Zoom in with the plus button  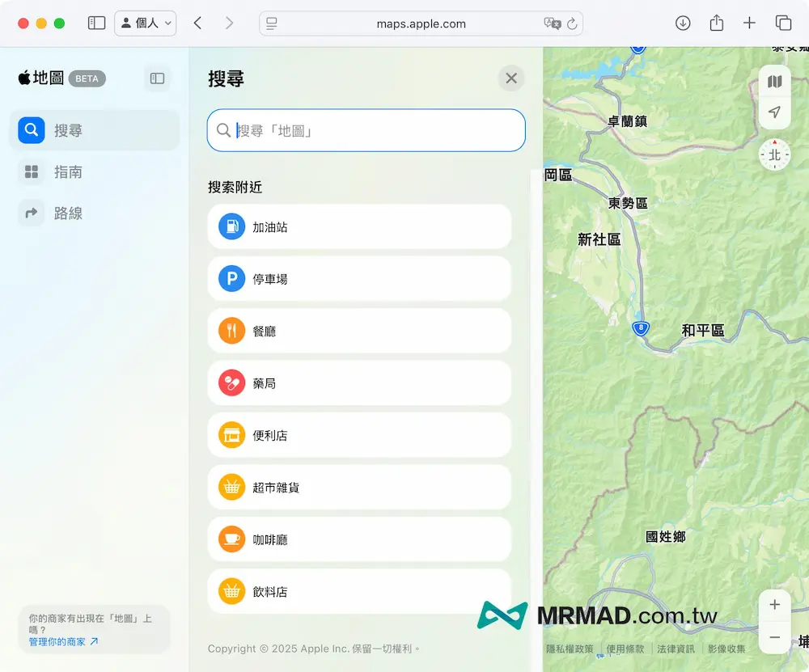click(x=774, y=605)
